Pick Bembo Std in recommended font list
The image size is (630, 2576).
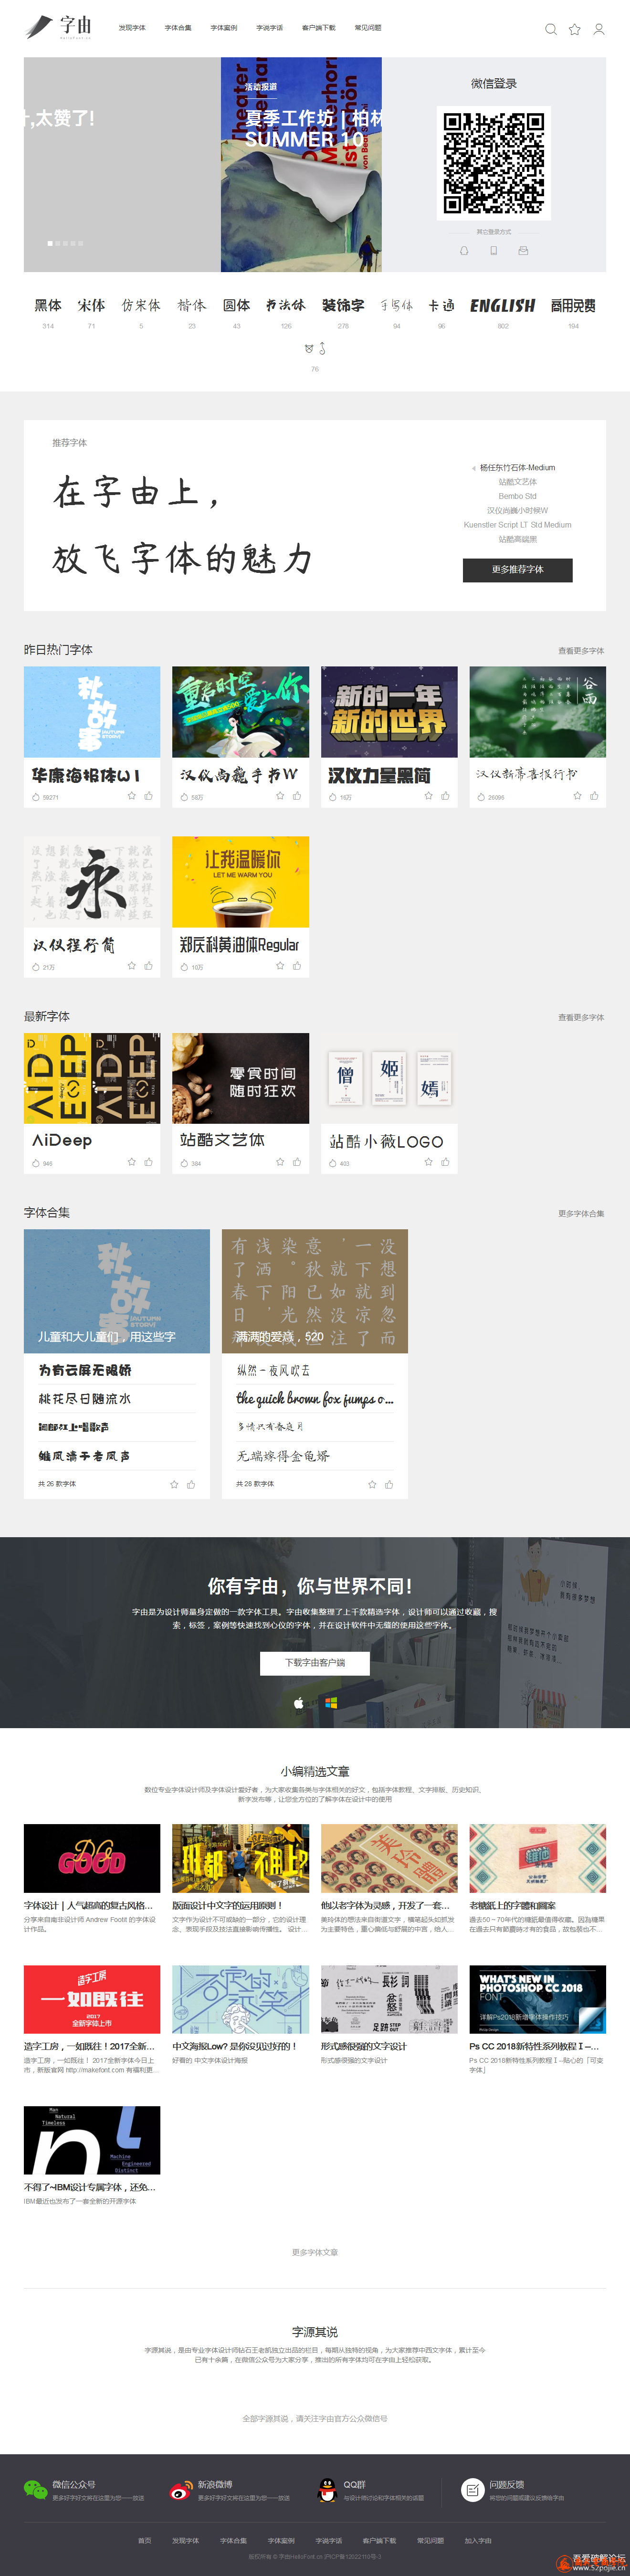(x=518, y=496)
